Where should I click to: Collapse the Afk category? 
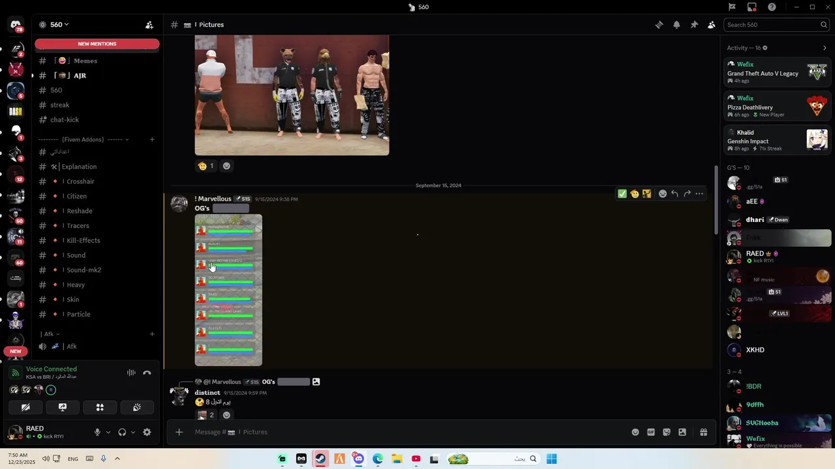50,334
